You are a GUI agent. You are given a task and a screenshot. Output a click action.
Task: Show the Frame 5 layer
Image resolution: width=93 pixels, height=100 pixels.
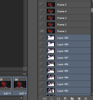coord(42,4)
